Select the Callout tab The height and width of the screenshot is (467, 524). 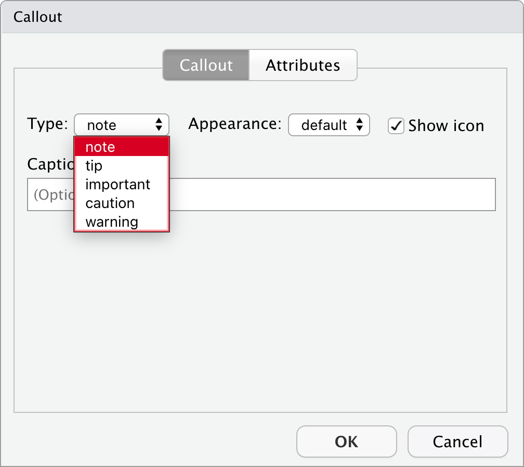206,65
